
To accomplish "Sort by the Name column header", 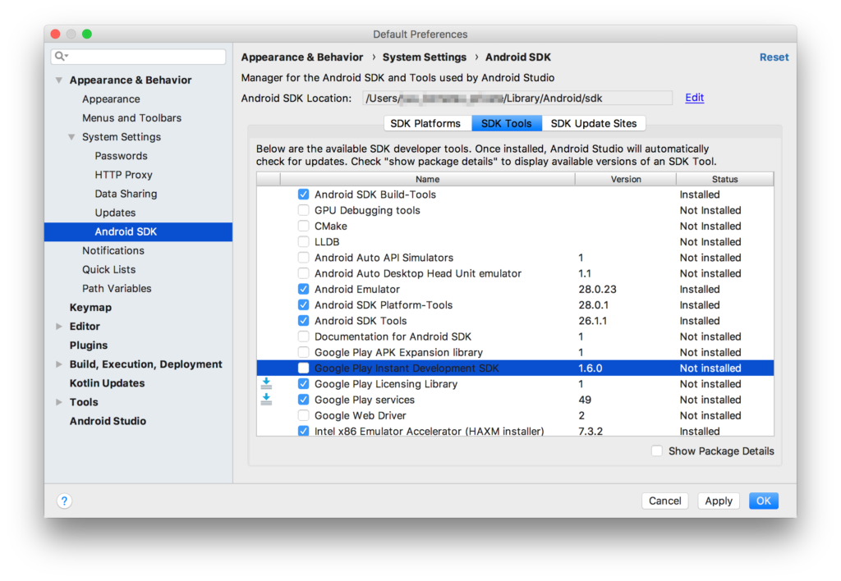I will pyautogui.click(x=427, y=179).
